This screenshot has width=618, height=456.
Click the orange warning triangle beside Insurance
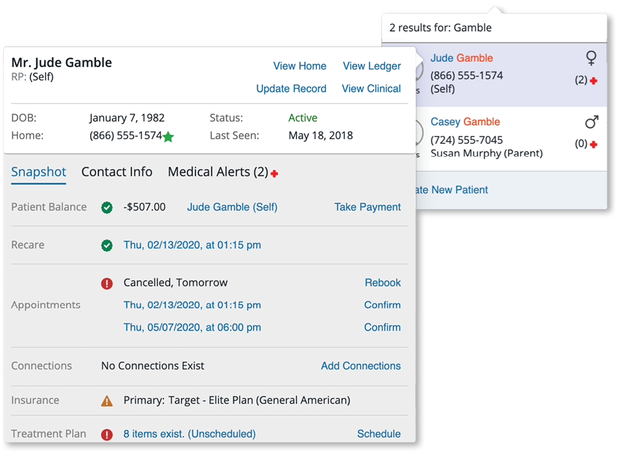(107, 401)
